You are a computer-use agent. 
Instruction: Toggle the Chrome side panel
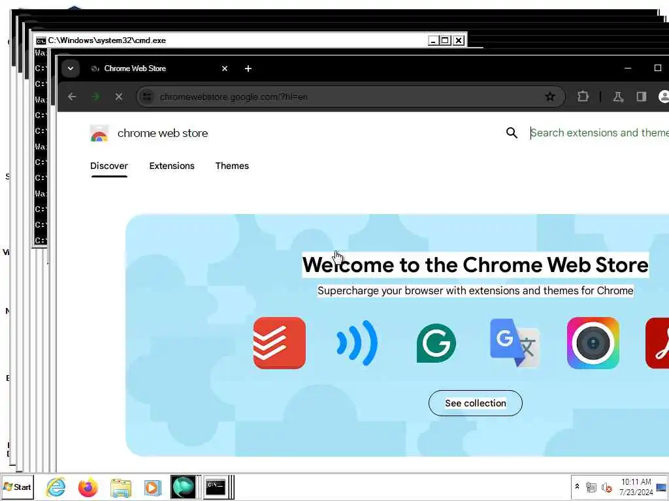(x=642, y=97)
